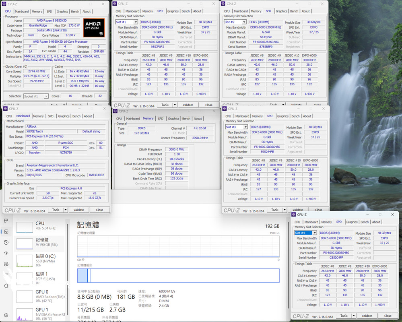The image size is (402, 322).
Task: Switch to Bench tab in CPU tab window
Action: pos(75,12)
